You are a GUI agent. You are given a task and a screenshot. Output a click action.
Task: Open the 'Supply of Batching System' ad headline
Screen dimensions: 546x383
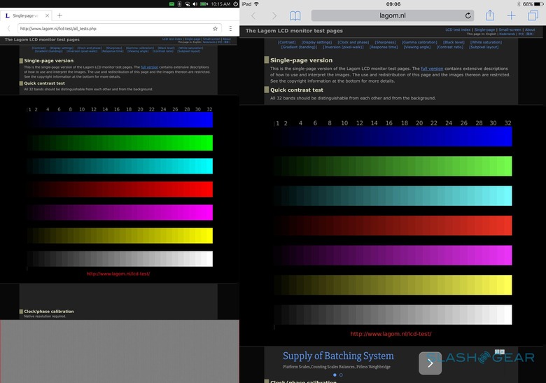338,356
